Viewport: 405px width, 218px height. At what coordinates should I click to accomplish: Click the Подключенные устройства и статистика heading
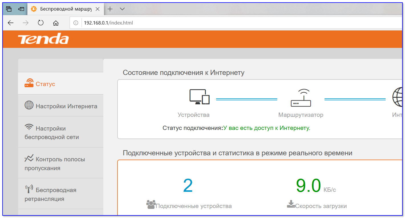[237, 153]
